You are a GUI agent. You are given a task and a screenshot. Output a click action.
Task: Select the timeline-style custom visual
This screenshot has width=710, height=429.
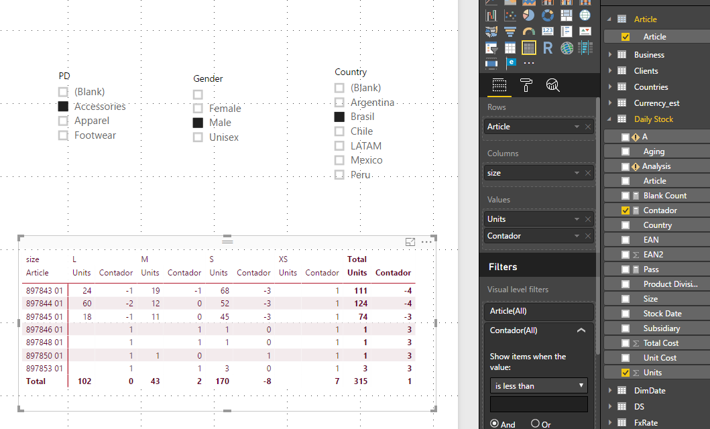tap(491, 64)
